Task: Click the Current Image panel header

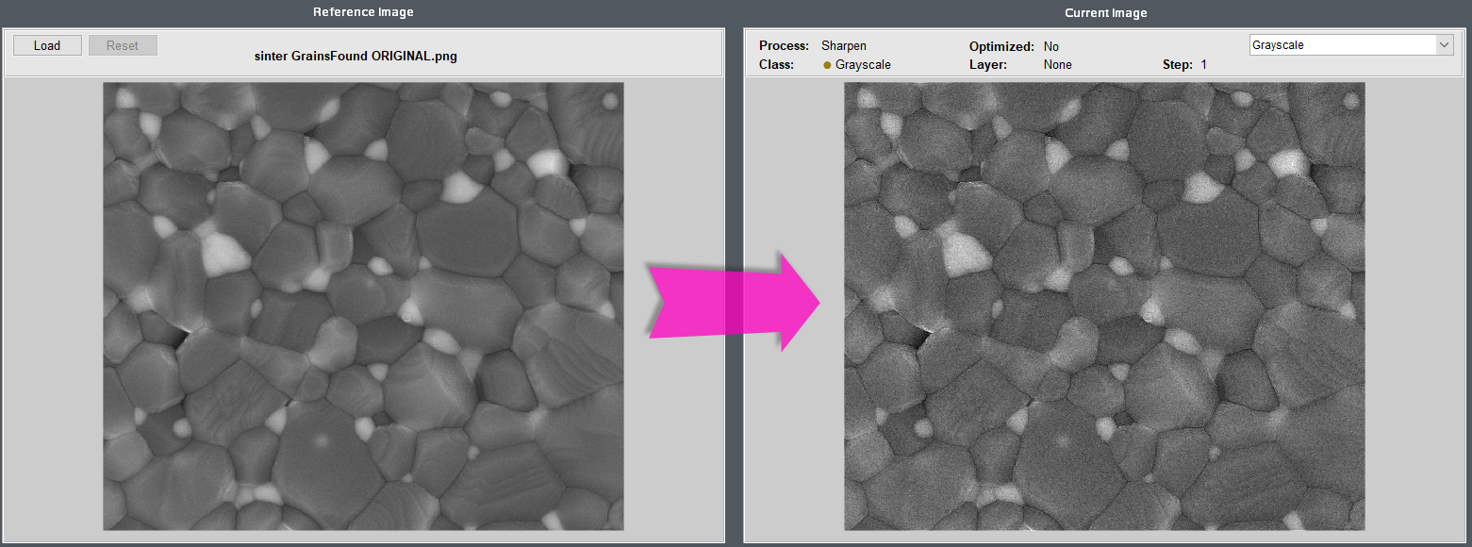Action: pyautogui.click(x=1105, y=12)
